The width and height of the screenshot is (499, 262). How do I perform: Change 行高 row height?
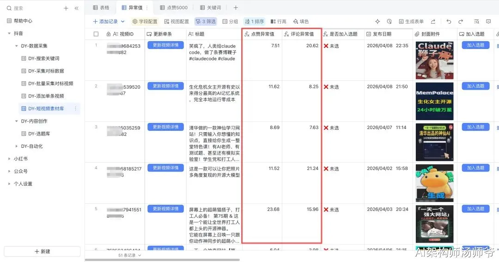[279, 21]
